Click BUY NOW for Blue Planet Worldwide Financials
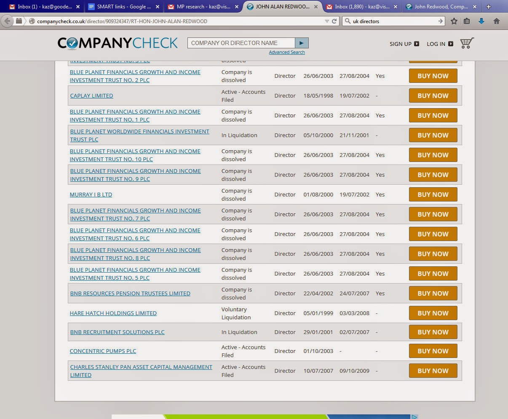Viewport: 508px width, 419px height. point(433,135)
